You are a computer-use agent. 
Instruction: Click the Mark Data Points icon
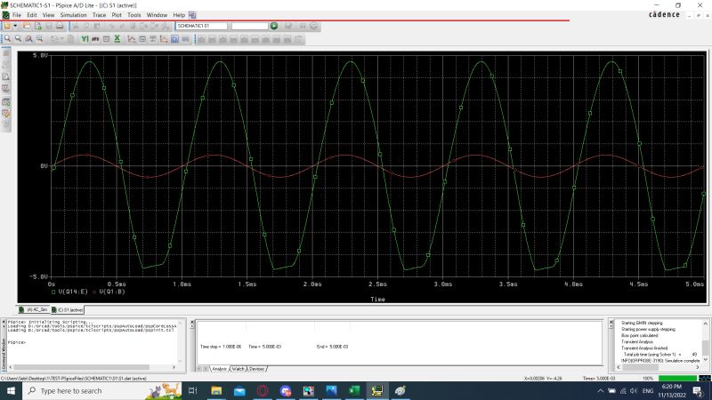point(164,39)
